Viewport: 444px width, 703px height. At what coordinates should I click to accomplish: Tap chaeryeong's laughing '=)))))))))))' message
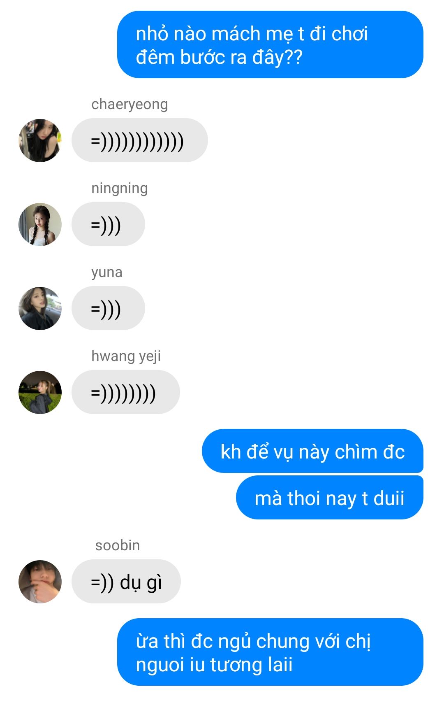140,140
